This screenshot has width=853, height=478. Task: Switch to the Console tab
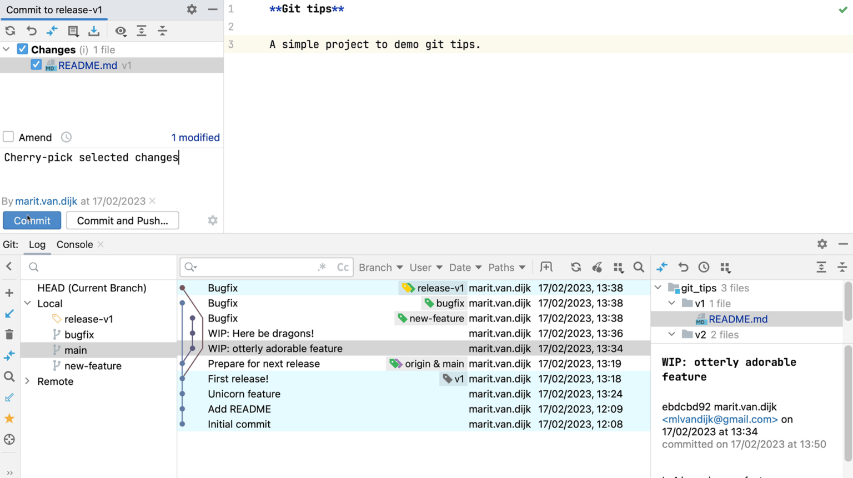coord(75,245)
